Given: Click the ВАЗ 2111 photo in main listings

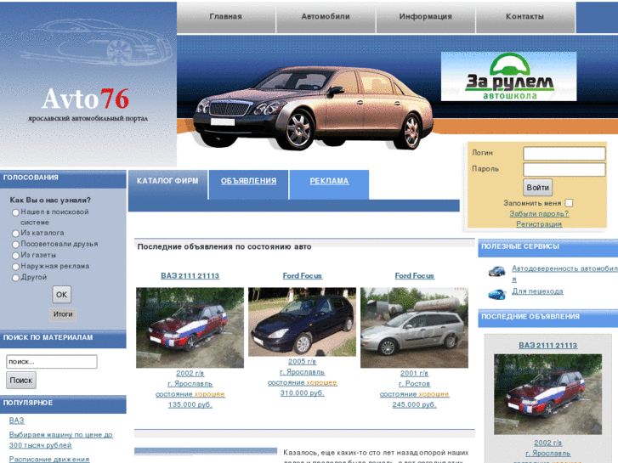Looking at the screenshot, I should tap(190, 328).
